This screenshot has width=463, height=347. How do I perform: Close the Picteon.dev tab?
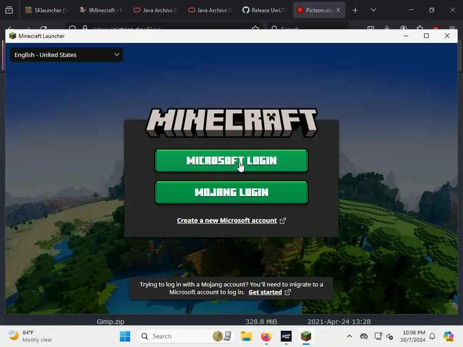pyautogui.click(x=338, y=10)
